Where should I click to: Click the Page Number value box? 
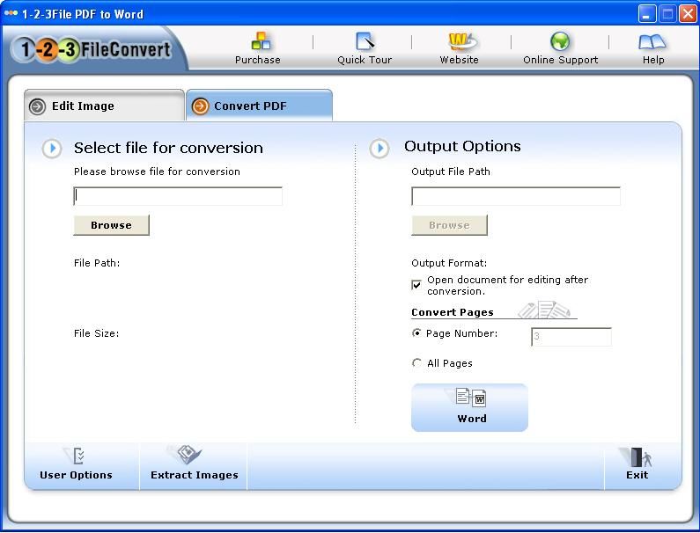point(571,337)
